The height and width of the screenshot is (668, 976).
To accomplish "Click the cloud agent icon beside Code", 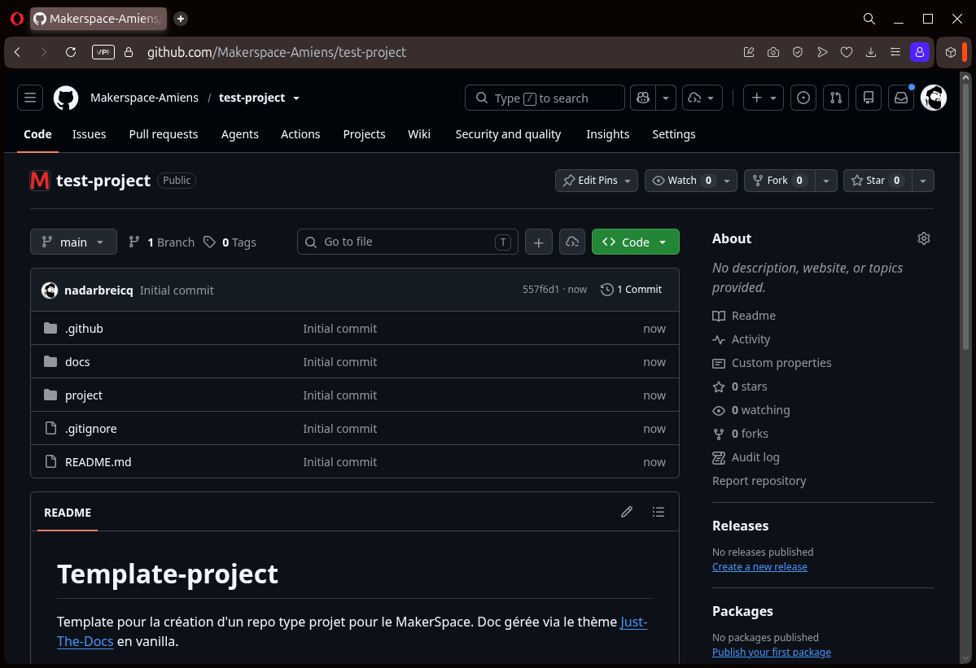I will coord(572,242).
